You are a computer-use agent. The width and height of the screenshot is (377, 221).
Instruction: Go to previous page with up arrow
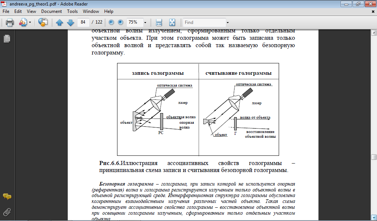point(59,22)
